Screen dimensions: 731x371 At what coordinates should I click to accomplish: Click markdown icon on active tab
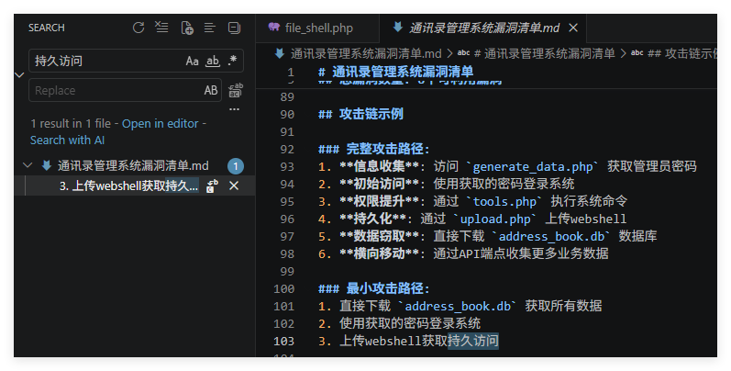398,27
